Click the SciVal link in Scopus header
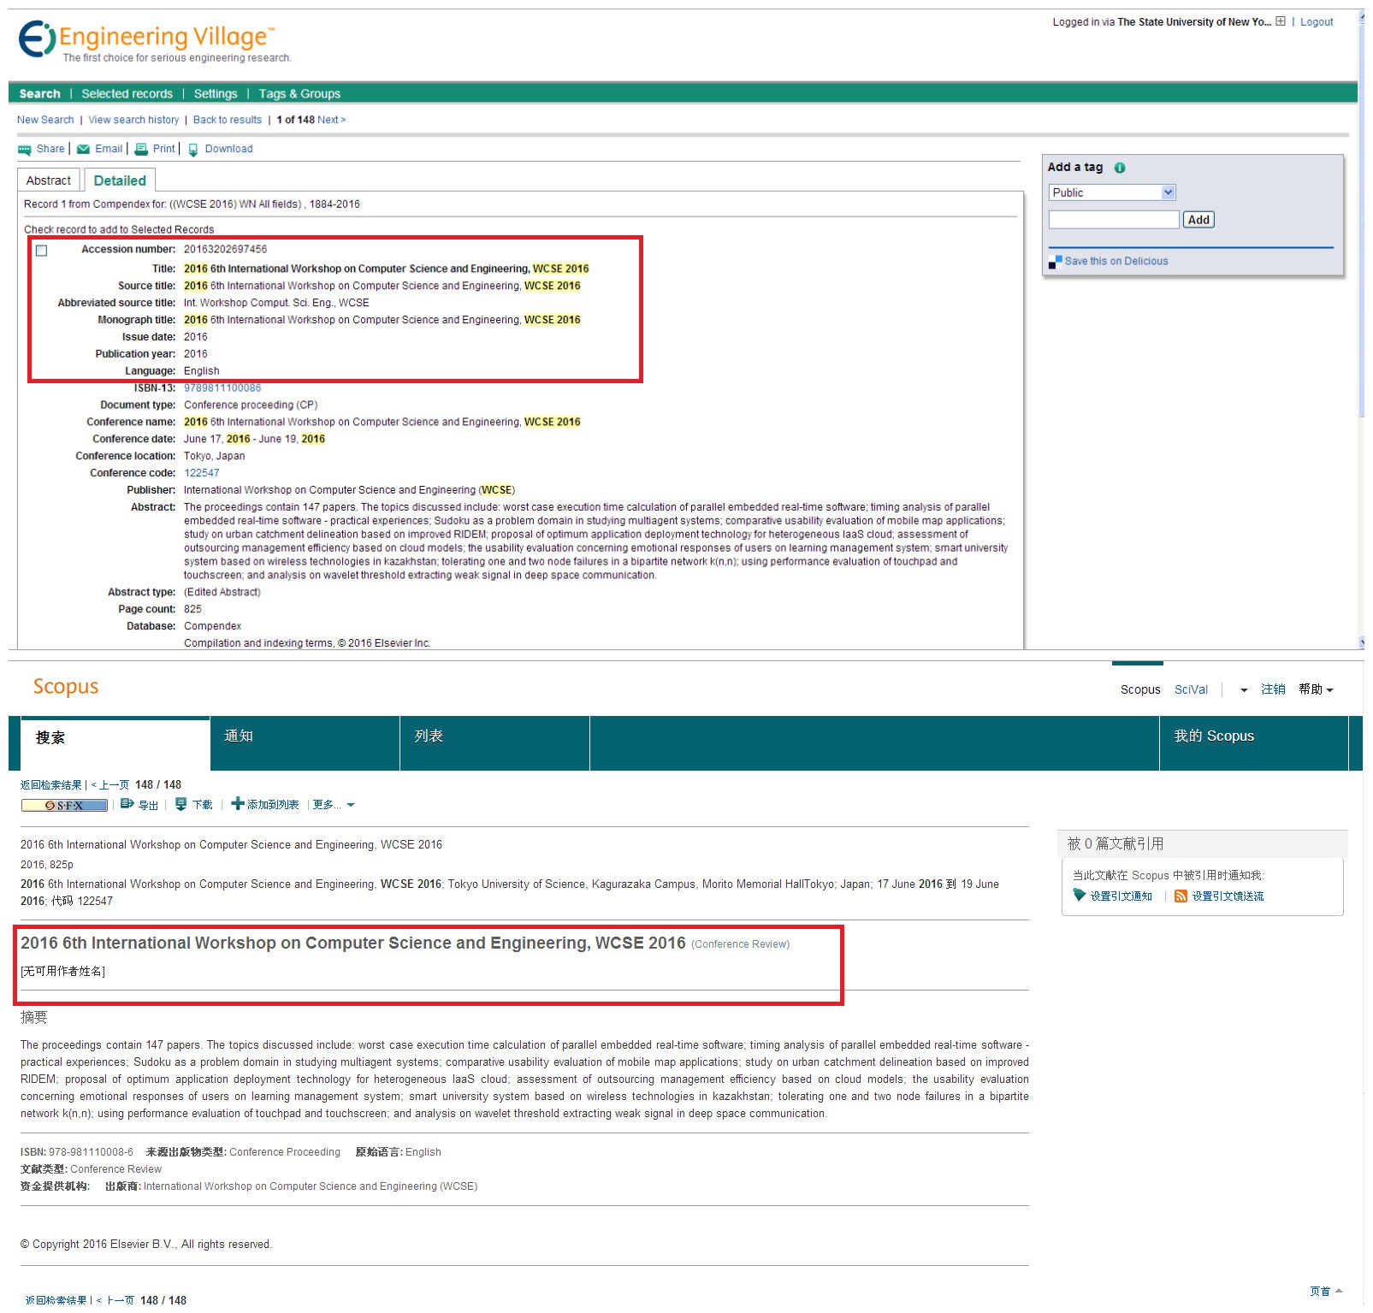Image resolution: width=1373 pixels, height=1313 pixels. pos(1191,690)
